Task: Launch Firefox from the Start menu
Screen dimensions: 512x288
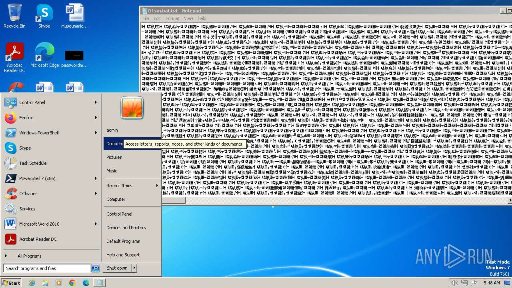Action: 51,118
